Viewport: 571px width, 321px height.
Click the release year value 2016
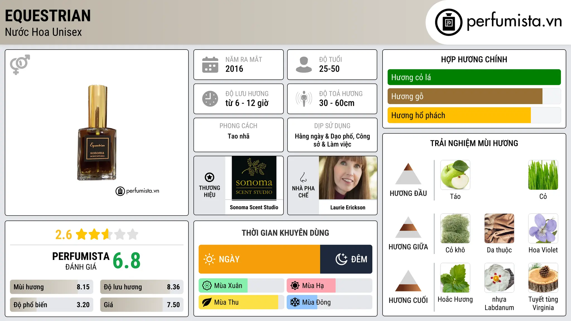(234, 69)
